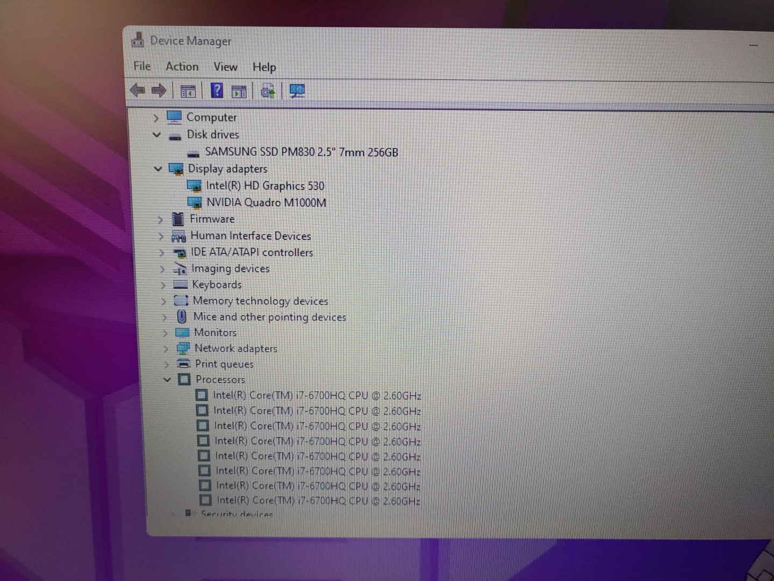
Task: Select the Human Interface Devices label
Action: coord(250,236)
